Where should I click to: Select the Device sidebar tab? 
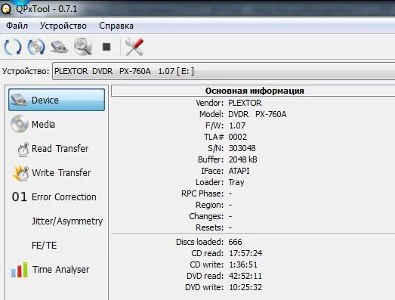57,100
